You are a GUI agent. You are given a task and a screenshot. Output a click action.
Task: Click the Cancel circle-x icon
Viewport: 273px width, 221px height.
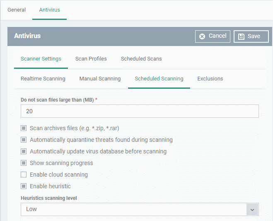202,36
